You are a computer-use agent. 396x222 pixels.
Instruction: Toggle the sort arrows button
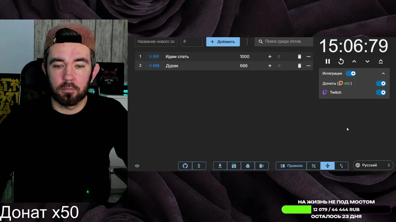(342, 166)
